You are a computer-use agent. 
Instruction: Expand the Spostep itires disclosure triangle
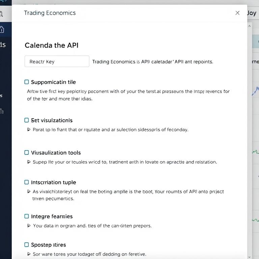(29, 254)
